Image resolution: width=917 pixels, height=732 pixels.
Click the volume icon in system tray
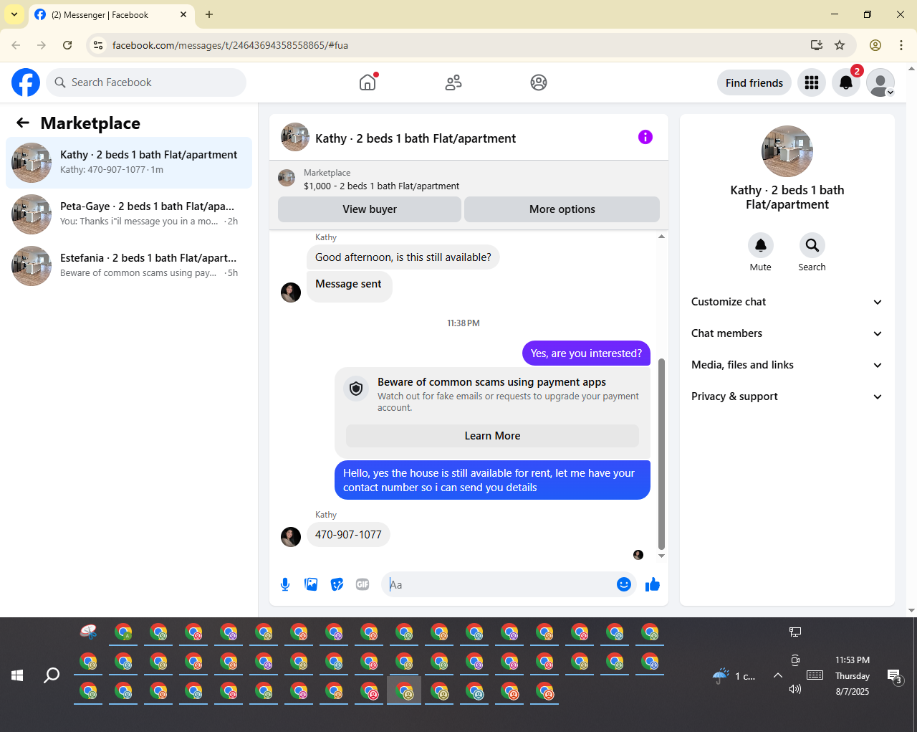pyautogui.click(x=794, y=689)
